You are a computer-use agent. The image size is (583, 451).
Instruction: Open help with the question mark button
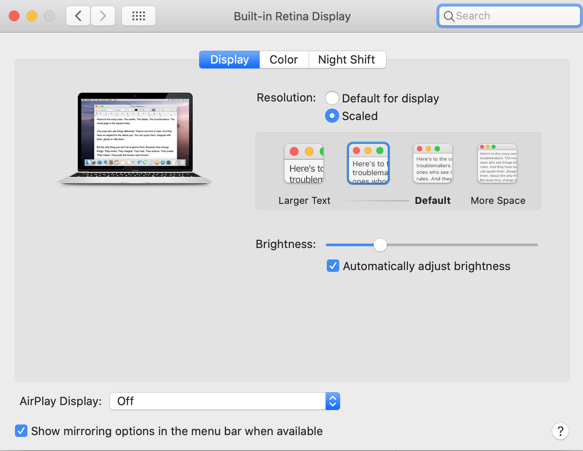pos(560,431)
